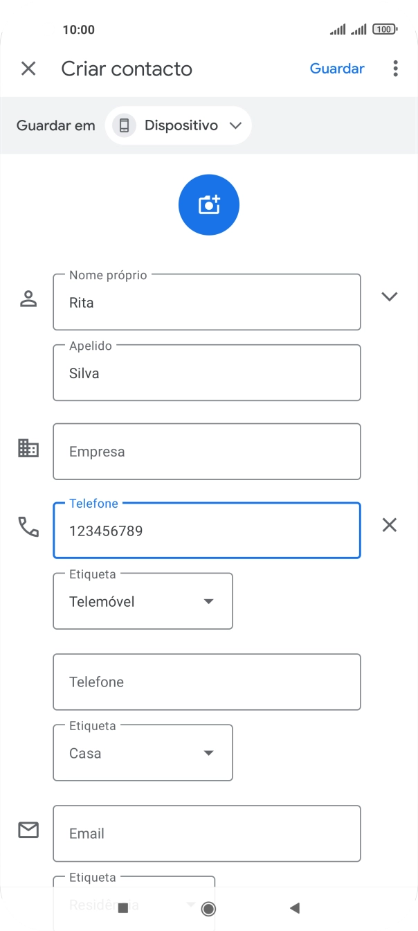
Task: Open the Casa label dropdown
Action: coord(143,753)
